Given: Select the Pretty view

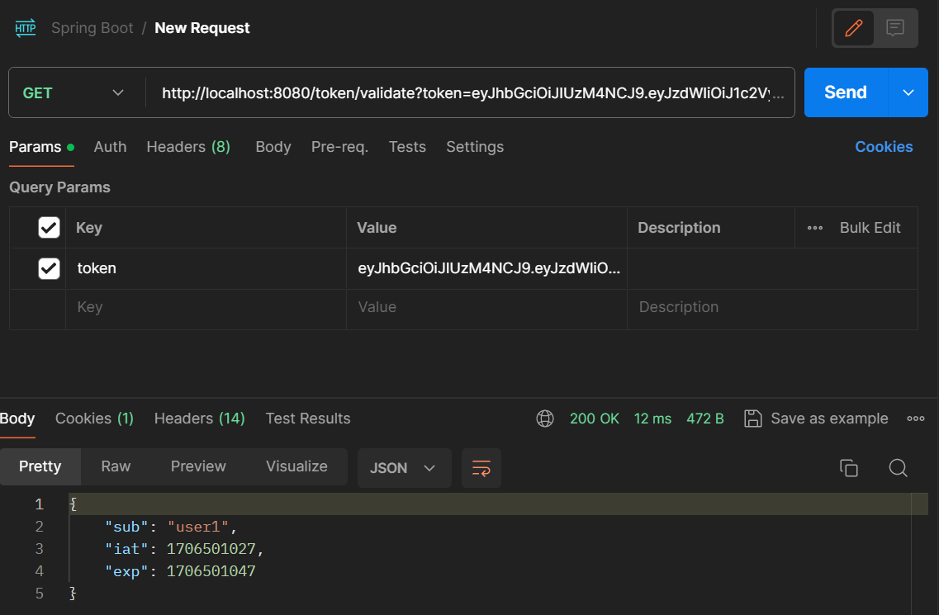Looking at the screenshot, I should 40,466.
